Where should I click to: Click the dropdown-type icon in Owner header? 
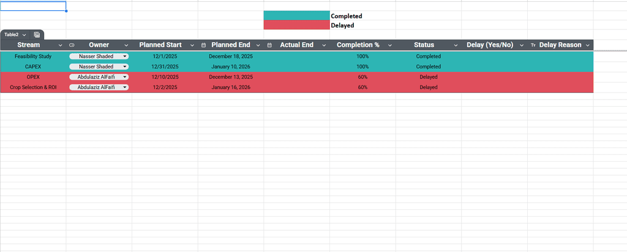pos(72,45)
